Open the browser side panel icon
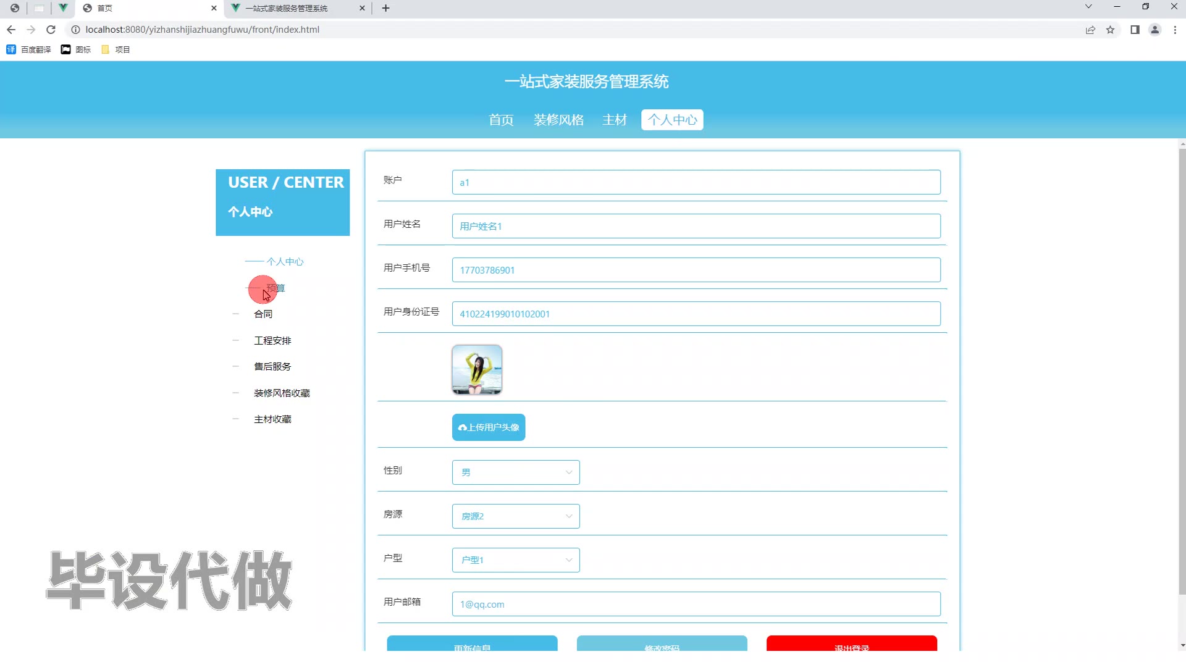The height and width of the screenshot is (662, 1186). click(x=1135, y=30)
